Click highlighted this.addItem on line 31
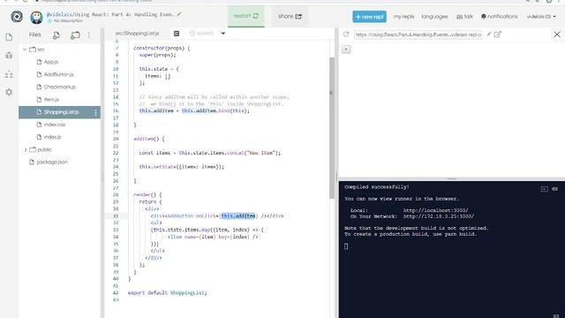565x318 pixels. click(237, 216)
